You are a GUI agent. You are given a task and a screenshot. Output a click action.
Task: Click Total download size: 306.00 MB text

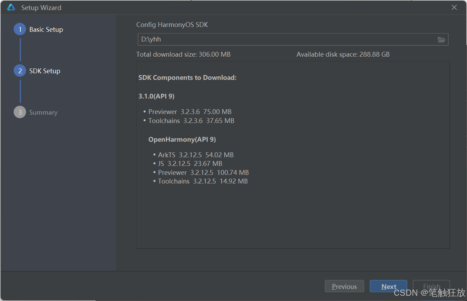pos(183,54)
